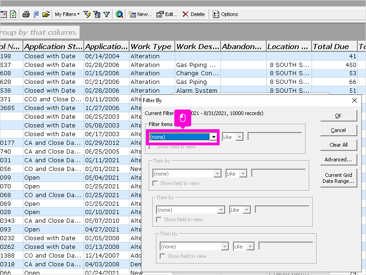Click the Clear All button

point(339,145)
